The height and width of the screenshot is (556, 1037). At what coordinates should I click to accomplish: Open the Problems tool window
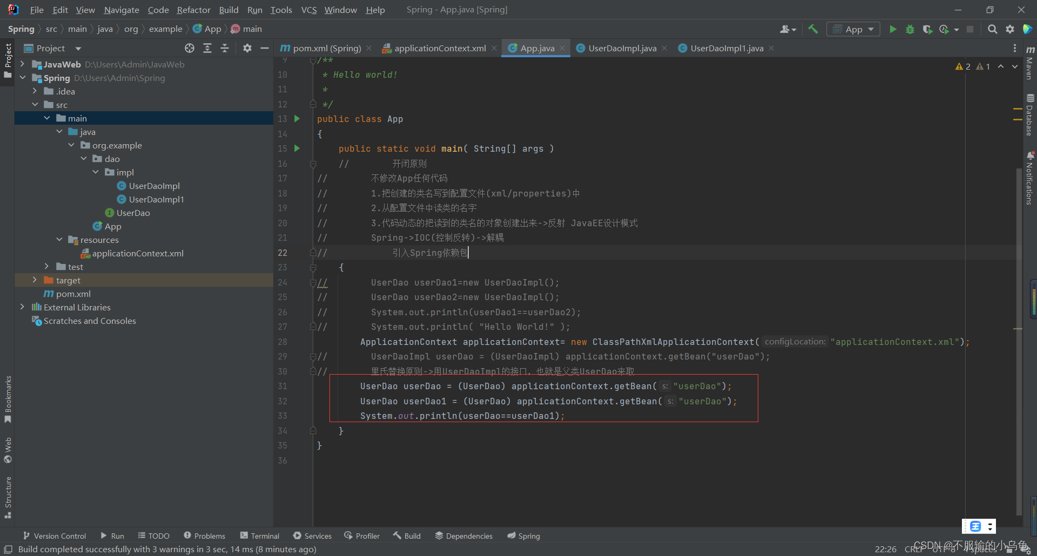point(204,535)
